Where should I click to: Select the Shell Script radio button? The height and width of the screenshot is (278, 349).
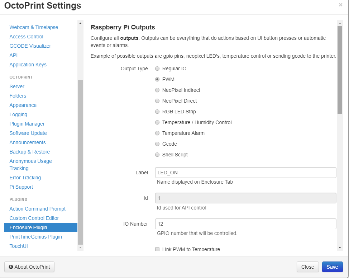point(157,155)
